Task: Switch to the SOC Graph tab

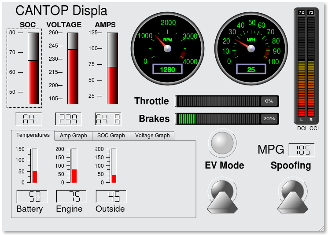Action: [111, 136]
